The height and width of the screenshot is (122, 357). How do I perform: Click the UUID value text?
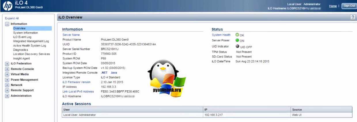pyautogui.click(x=129, y=44)
